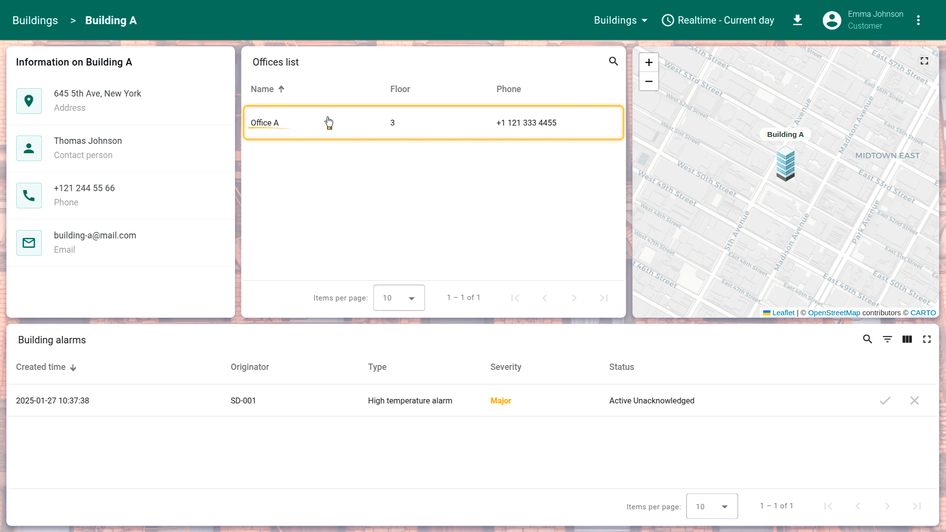Select the Office A row
This screenshot has height=532, width=946.
[x=433, y=123]
